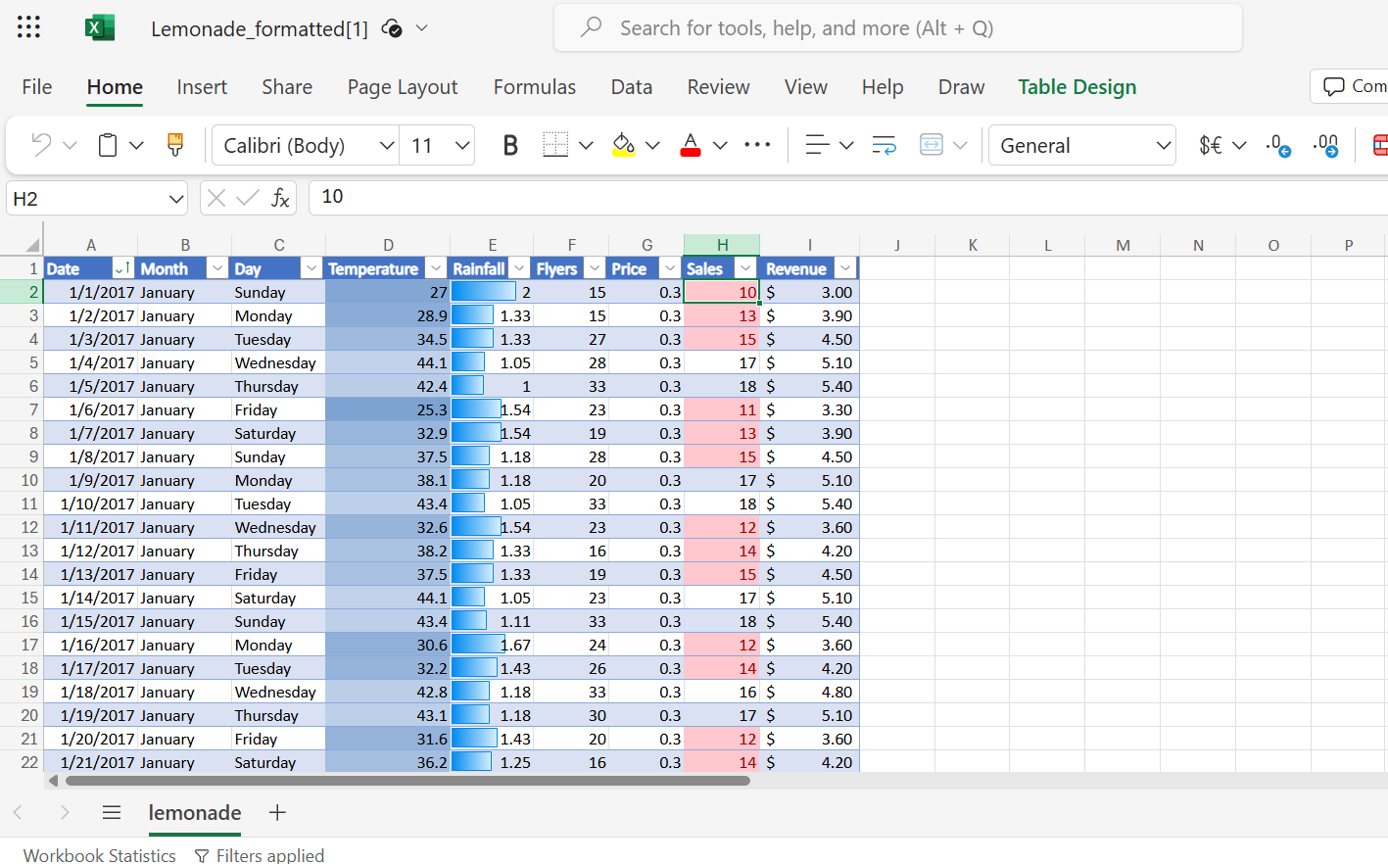The image size is (1388, 864).
Task: Go to next sheet arrow
Action: click(x=65, y=812)
